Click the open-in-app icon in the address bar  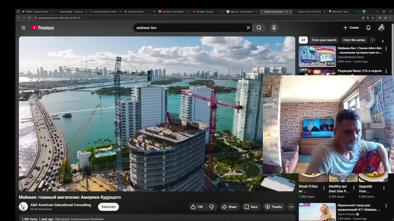tap(363, 18)
